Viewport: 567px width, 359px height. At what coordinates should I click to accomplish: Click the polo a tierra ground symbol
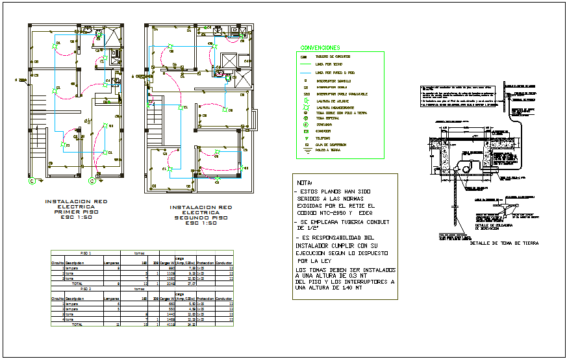[x=307, y=151]
